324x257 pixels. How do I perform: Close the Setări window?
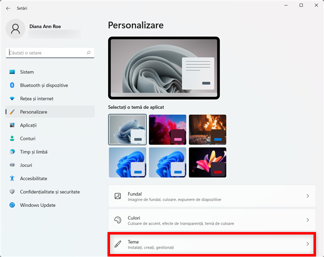[x=316, y=5]
